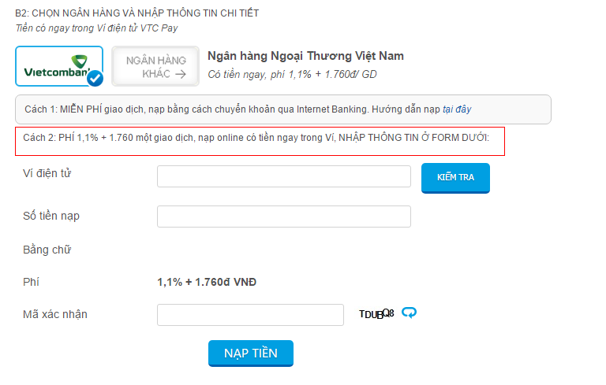Click the Cách 2 online fee notice
The image size is (606, 385).
259,139
